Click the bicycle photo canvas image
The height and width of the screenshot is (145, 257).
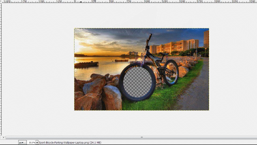point(142,69)
